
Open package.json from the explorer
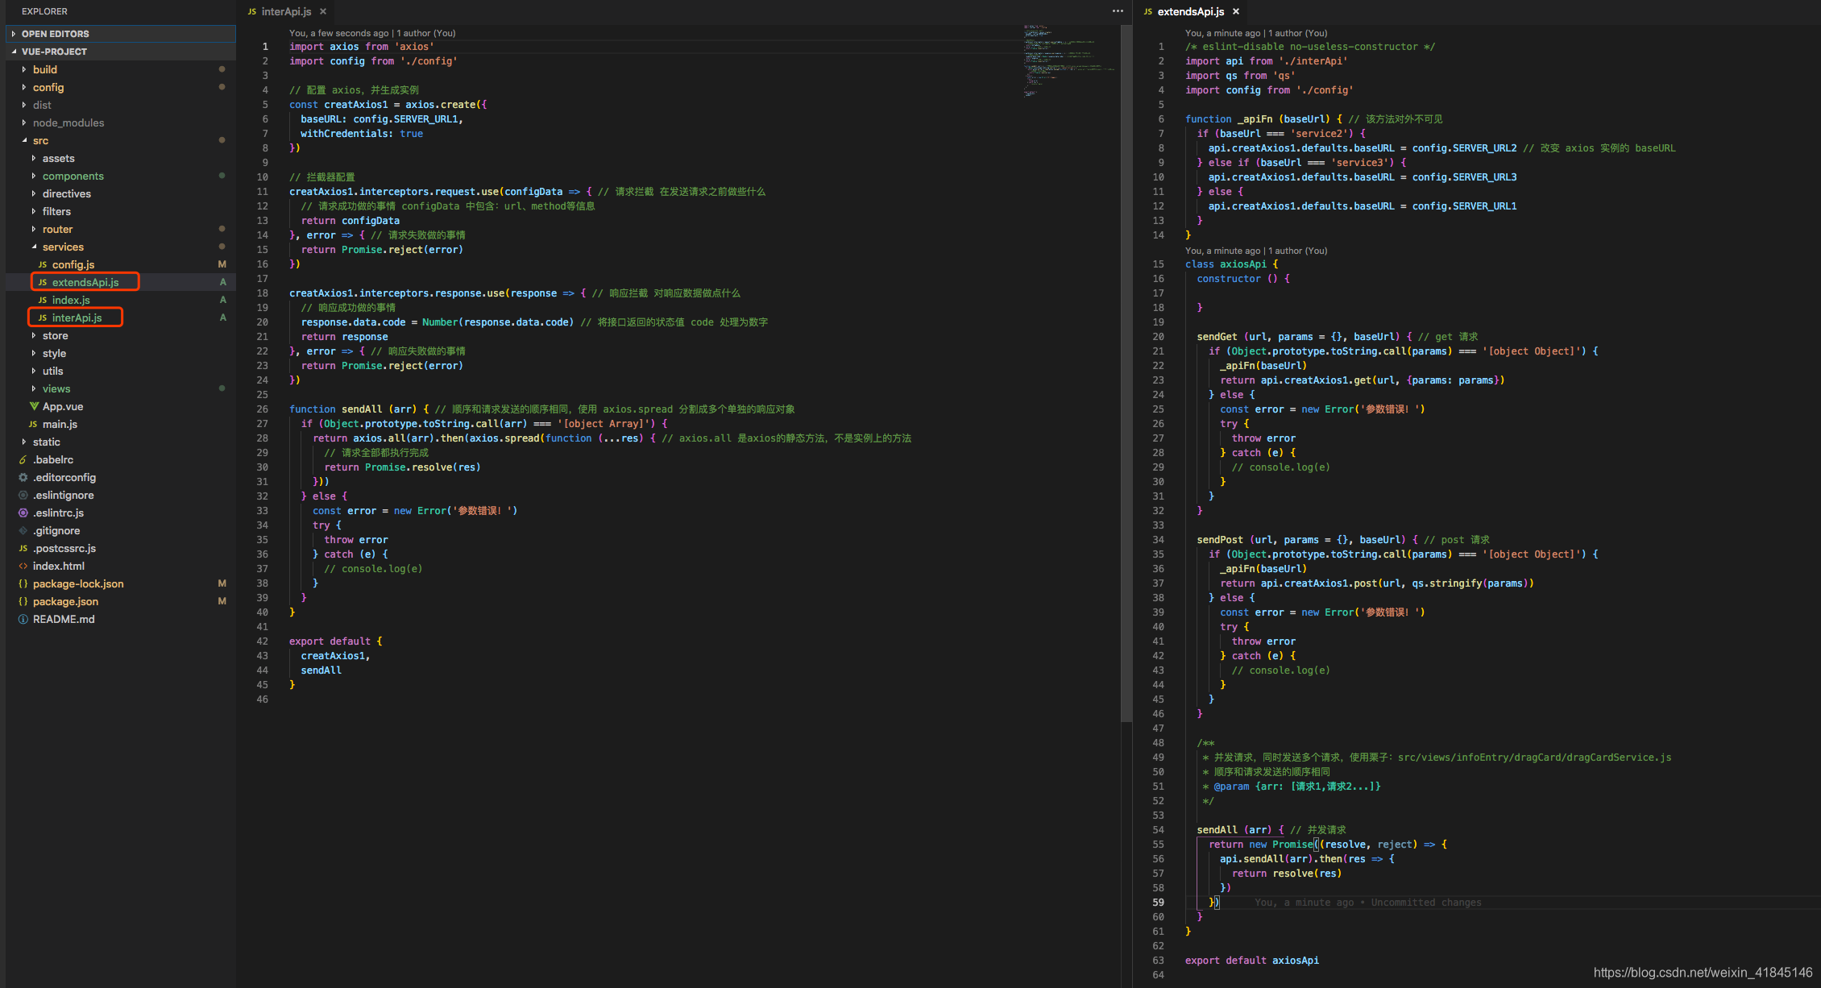tap(65, 601)
